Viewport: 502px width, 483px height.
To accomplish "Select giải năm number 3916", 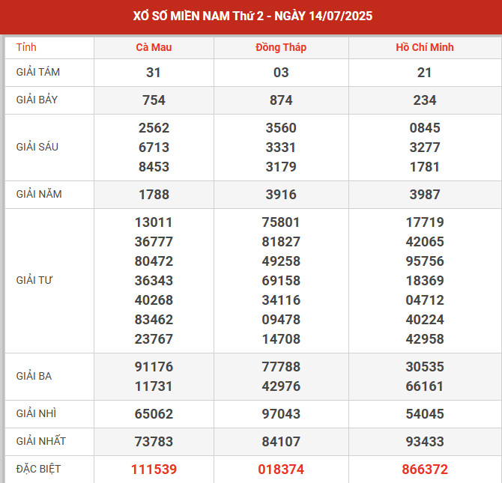I will coord(281,195).
